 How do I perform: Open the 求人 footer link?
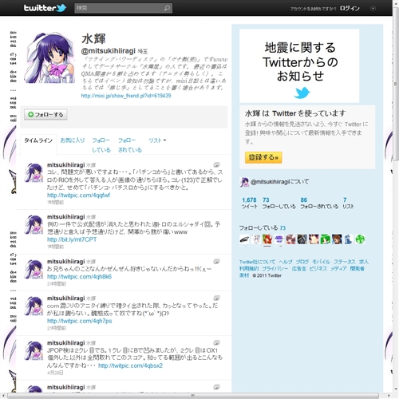point(364,262)
